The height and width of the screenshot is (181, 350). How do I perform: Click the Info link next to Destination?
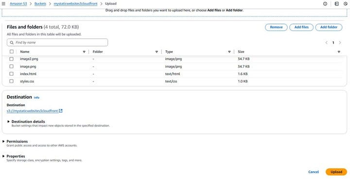click(36, 98)
